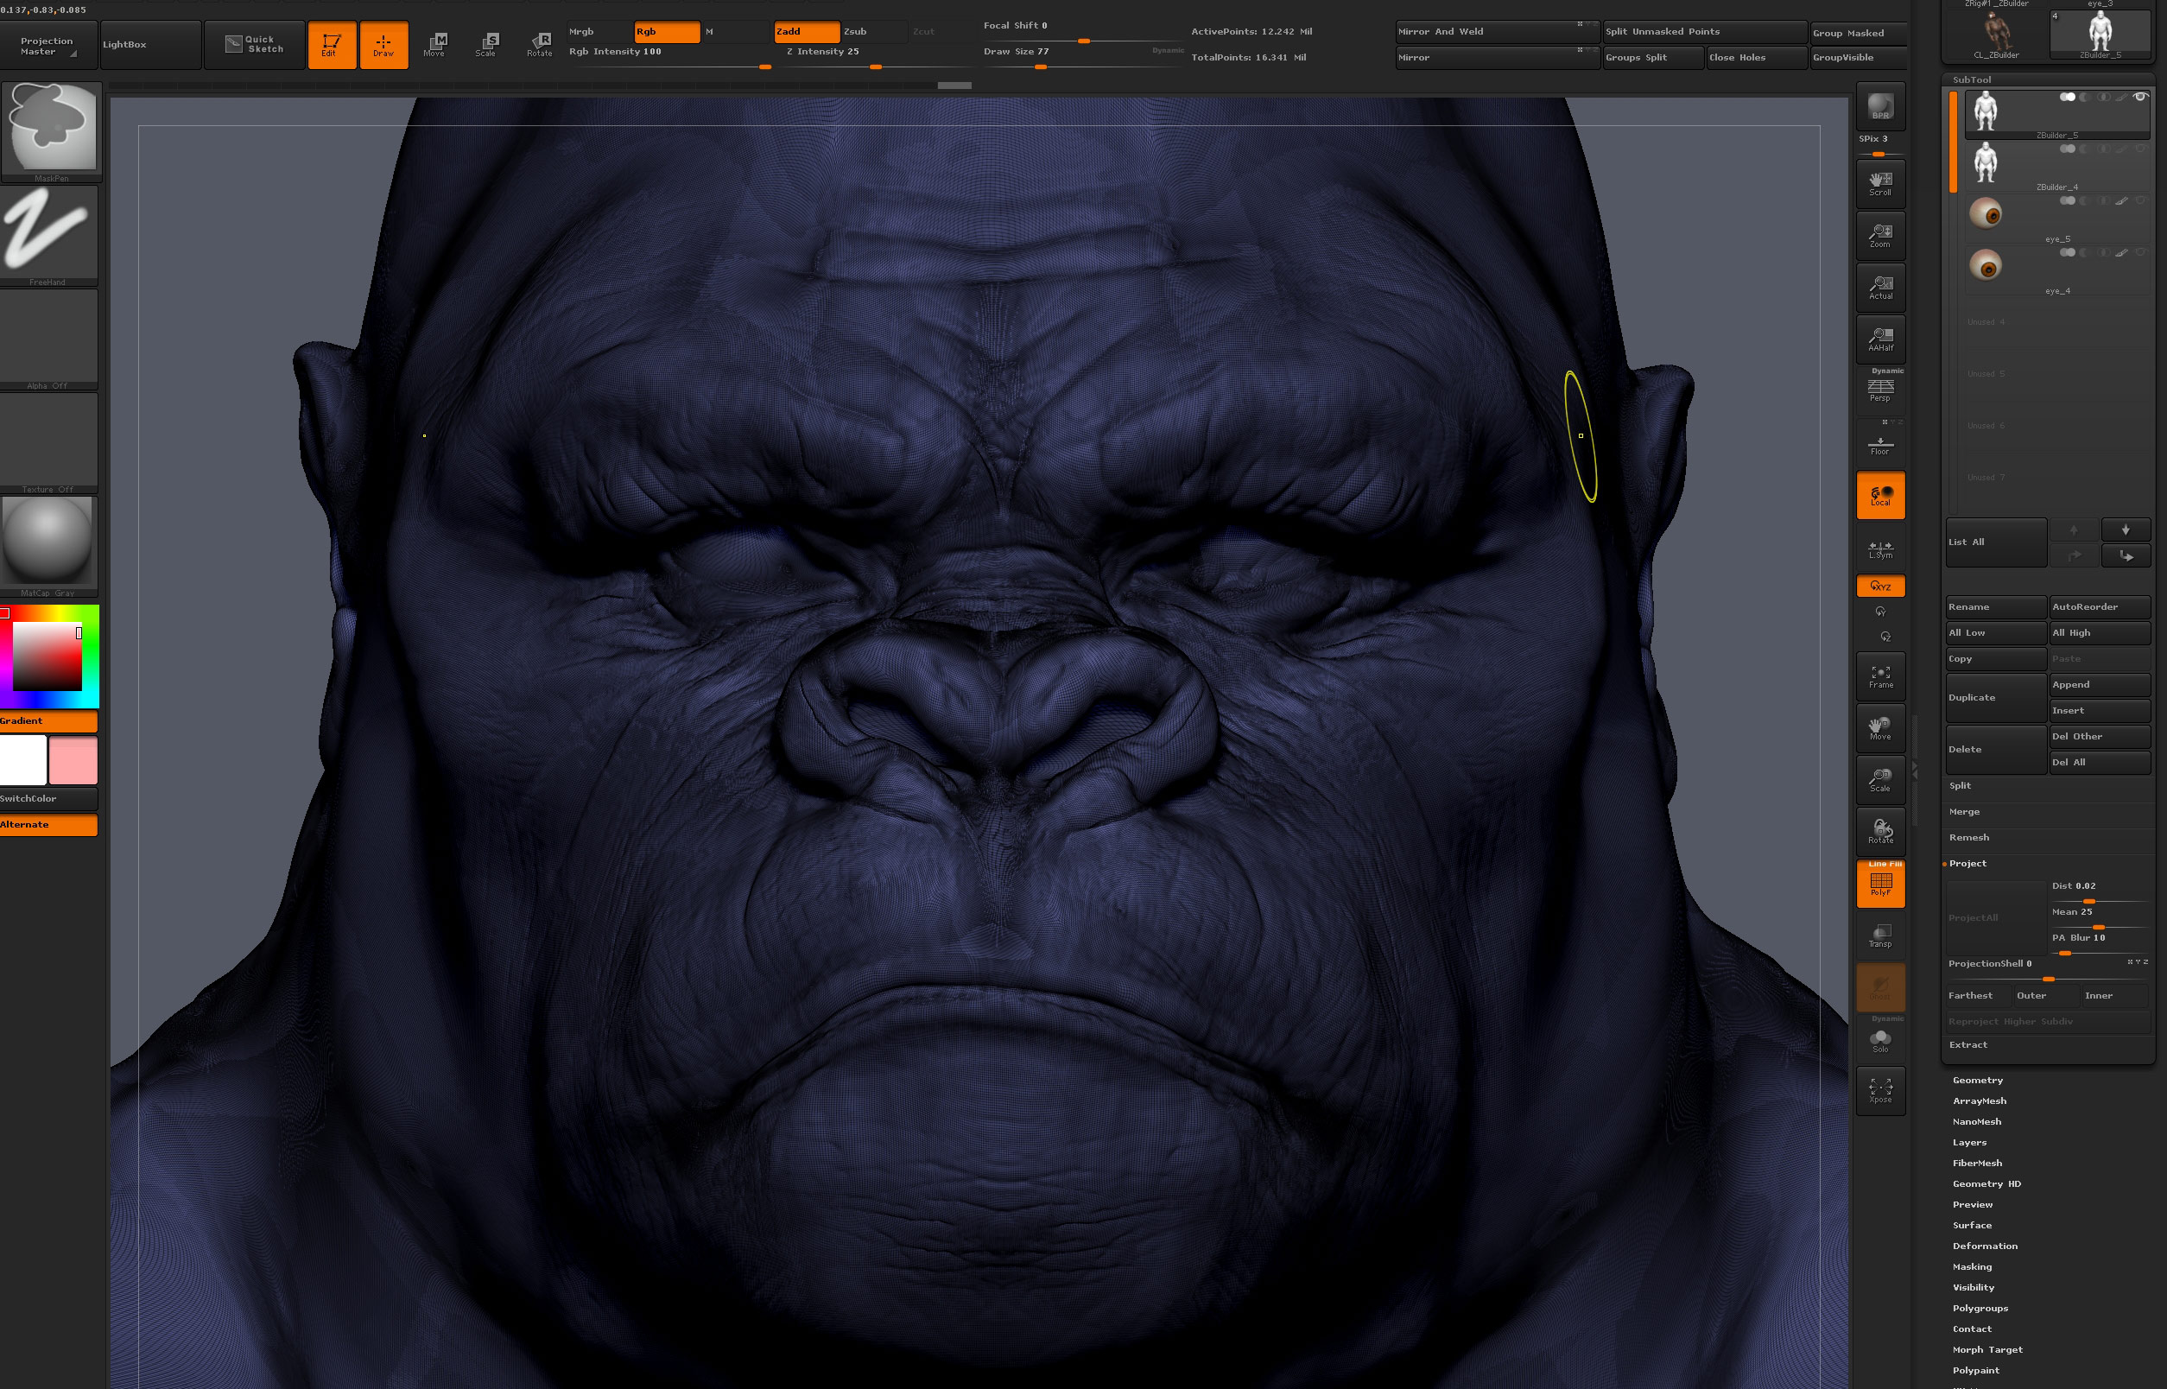Image resolution: width=2167 pixels, height=1389 pixels.
Task: Open the MaskPen brush selector
Action: click(50, 130)
